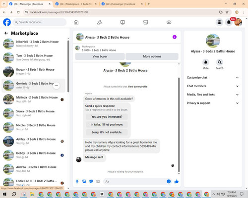This screenshot has height=198, width=248.
Task: Bookmark this page with star icon
Action: click(227, 12)
